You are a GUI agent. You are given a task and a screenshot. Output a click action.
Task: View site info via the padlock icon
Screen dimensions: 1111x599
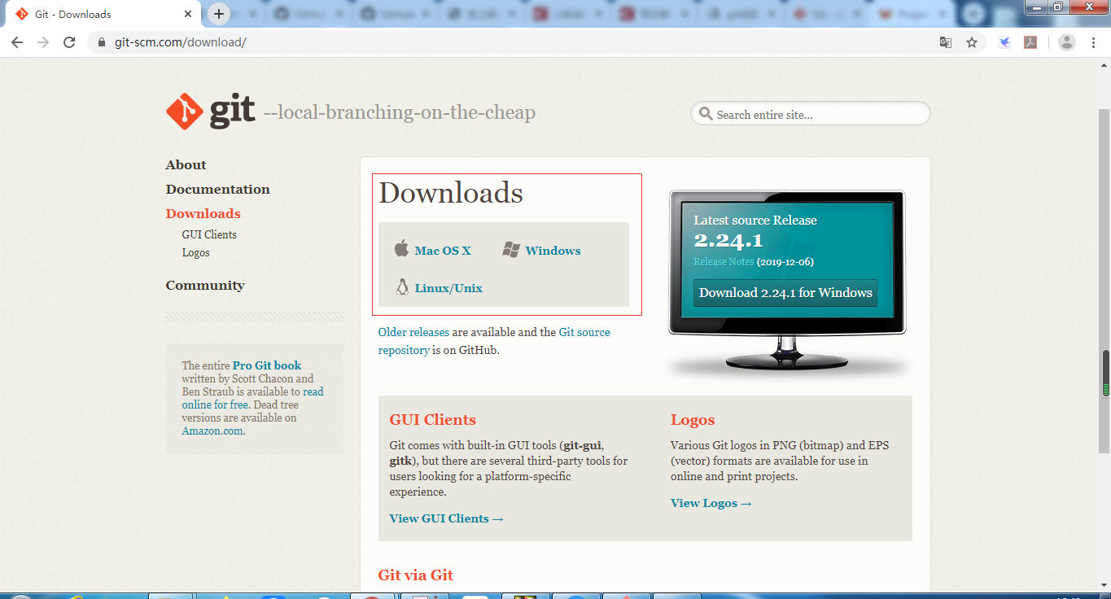tap(102, 42)
